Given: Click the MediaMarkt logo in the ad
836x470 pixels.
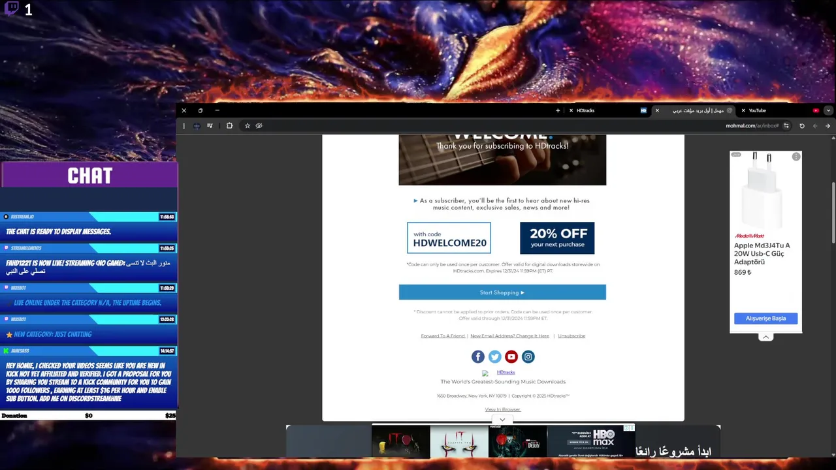Looking at the screenshot, I should (x=749, y=236).
